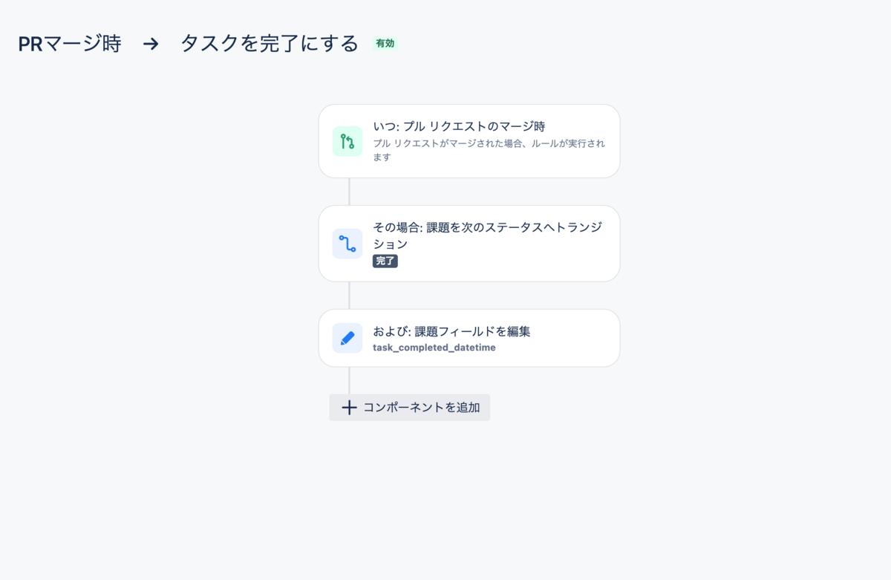This screenshot has width=891, height=580.
Task: Click the connector line between components
Action: (349, 192)
